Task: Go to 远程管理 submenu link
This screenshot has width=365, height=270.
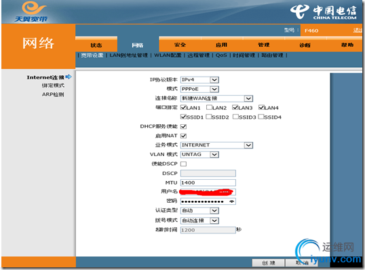Action: [198, 55]
